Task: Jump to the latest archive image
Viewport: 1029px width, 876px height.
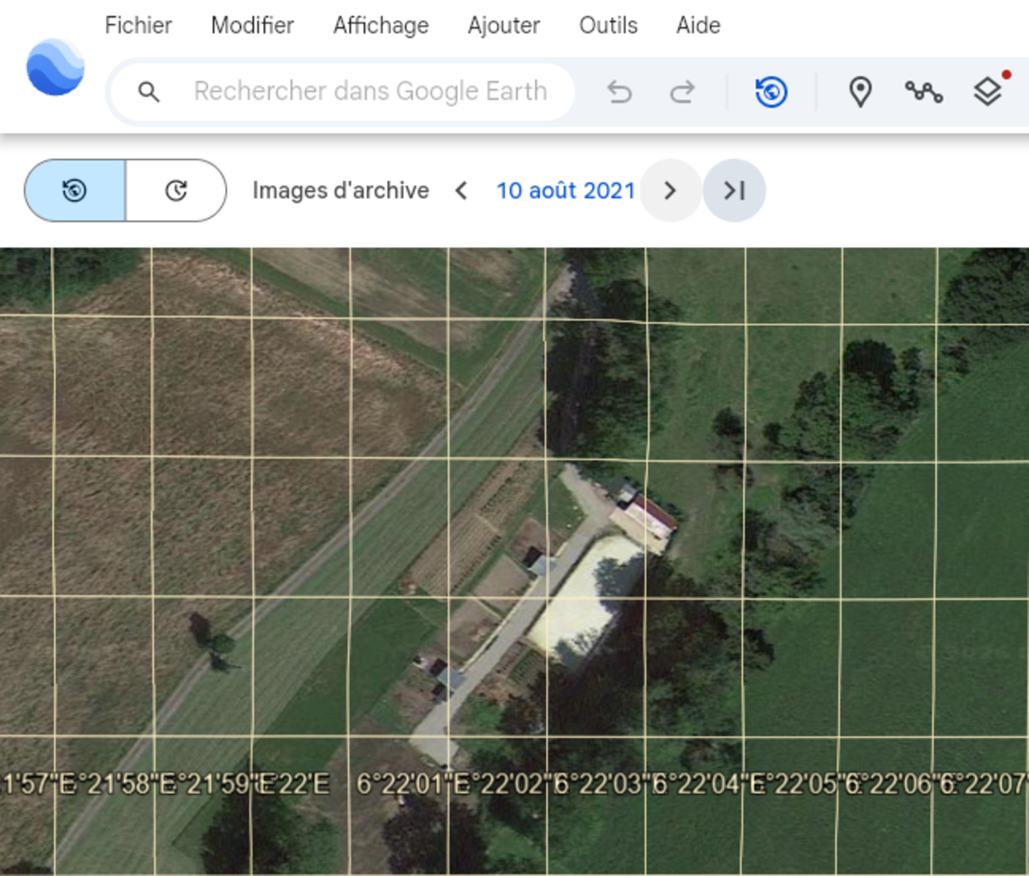Action: point(734,191)
